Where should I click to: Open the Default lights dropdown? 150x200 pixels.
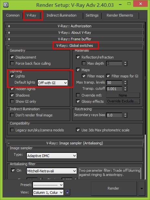click(52, 83)
